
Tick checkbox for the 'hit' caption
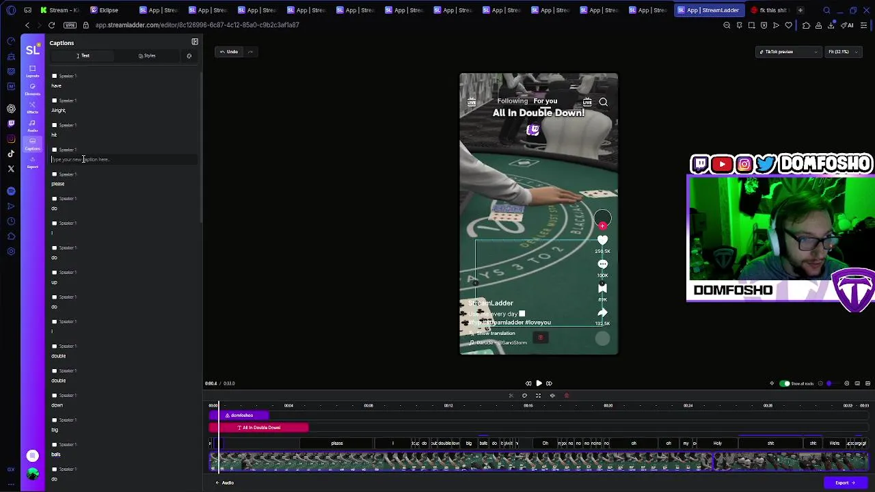coord(55,125)
